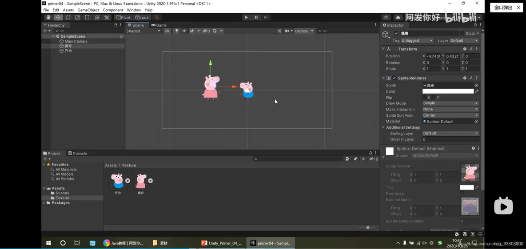Select the Rect tool
Image resolution: width=526 pixels, height=249 pixels.
[87, 17]
